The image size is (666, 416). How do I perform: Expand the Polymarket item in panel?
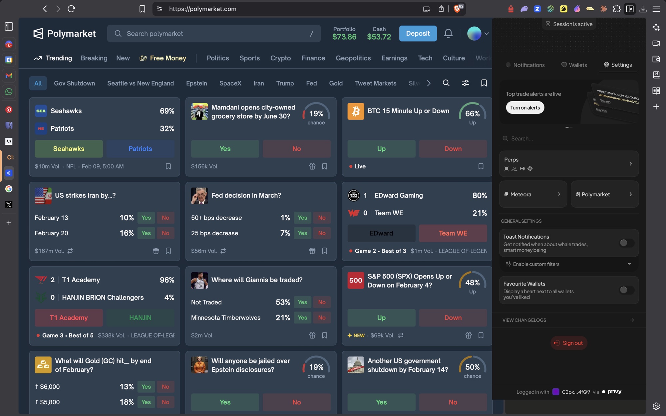tap(605, 194)
